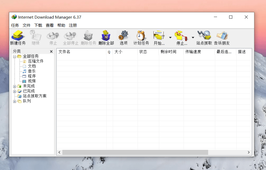This screenshot has width=266, height=170.
Task: Click the scrollbar right arrow
Action: 249,152
